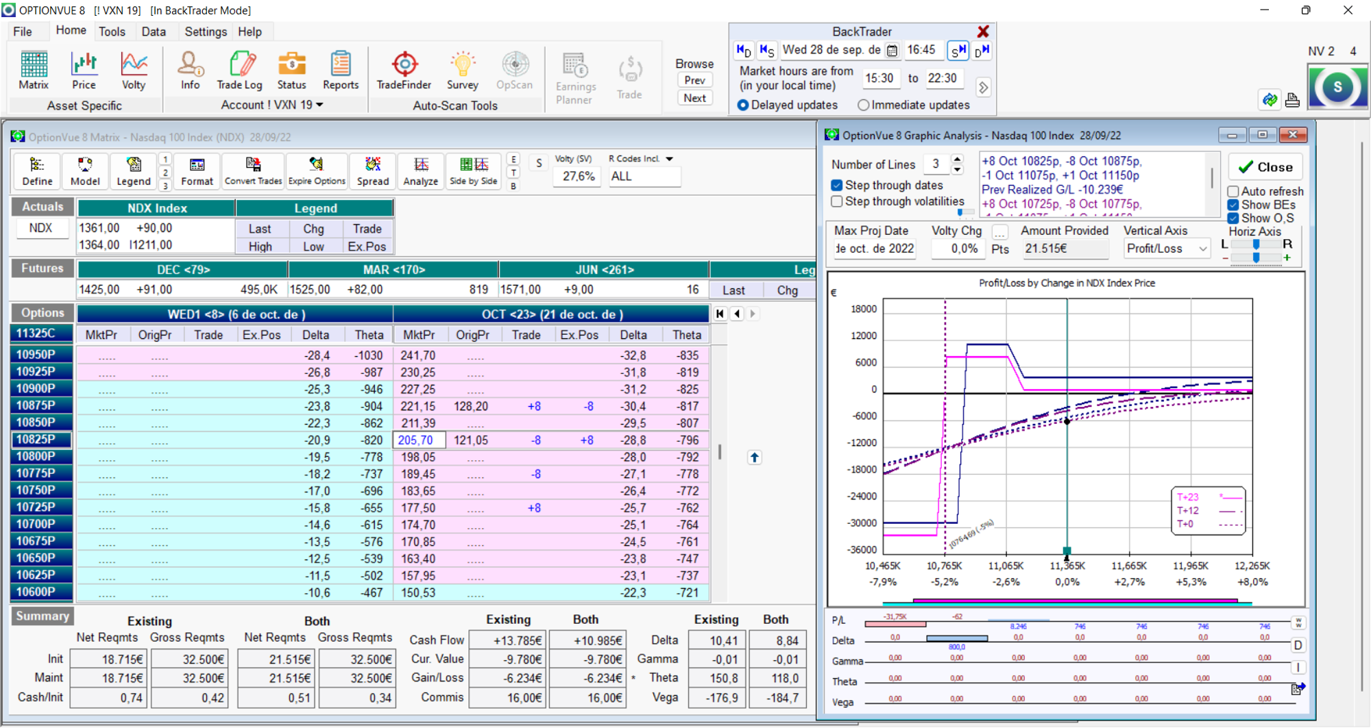Click Model in Matrix toolbar
This screenshot has height=728, width=1371.
[85, 171]
